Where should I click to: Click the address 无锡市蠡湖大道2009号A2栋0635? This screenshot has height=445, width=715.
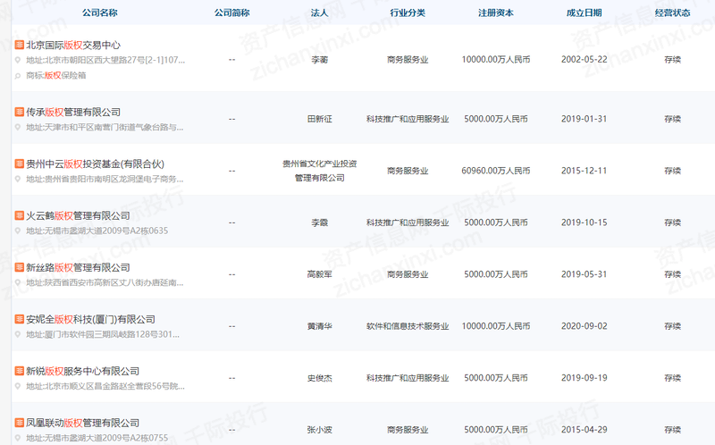[97, 231]
